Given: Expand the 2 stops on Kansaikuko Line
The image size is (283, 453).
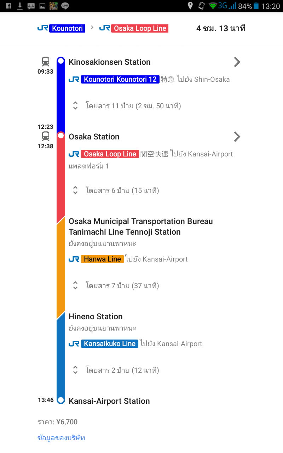Looking at the screenshot, I should [116, 370].
